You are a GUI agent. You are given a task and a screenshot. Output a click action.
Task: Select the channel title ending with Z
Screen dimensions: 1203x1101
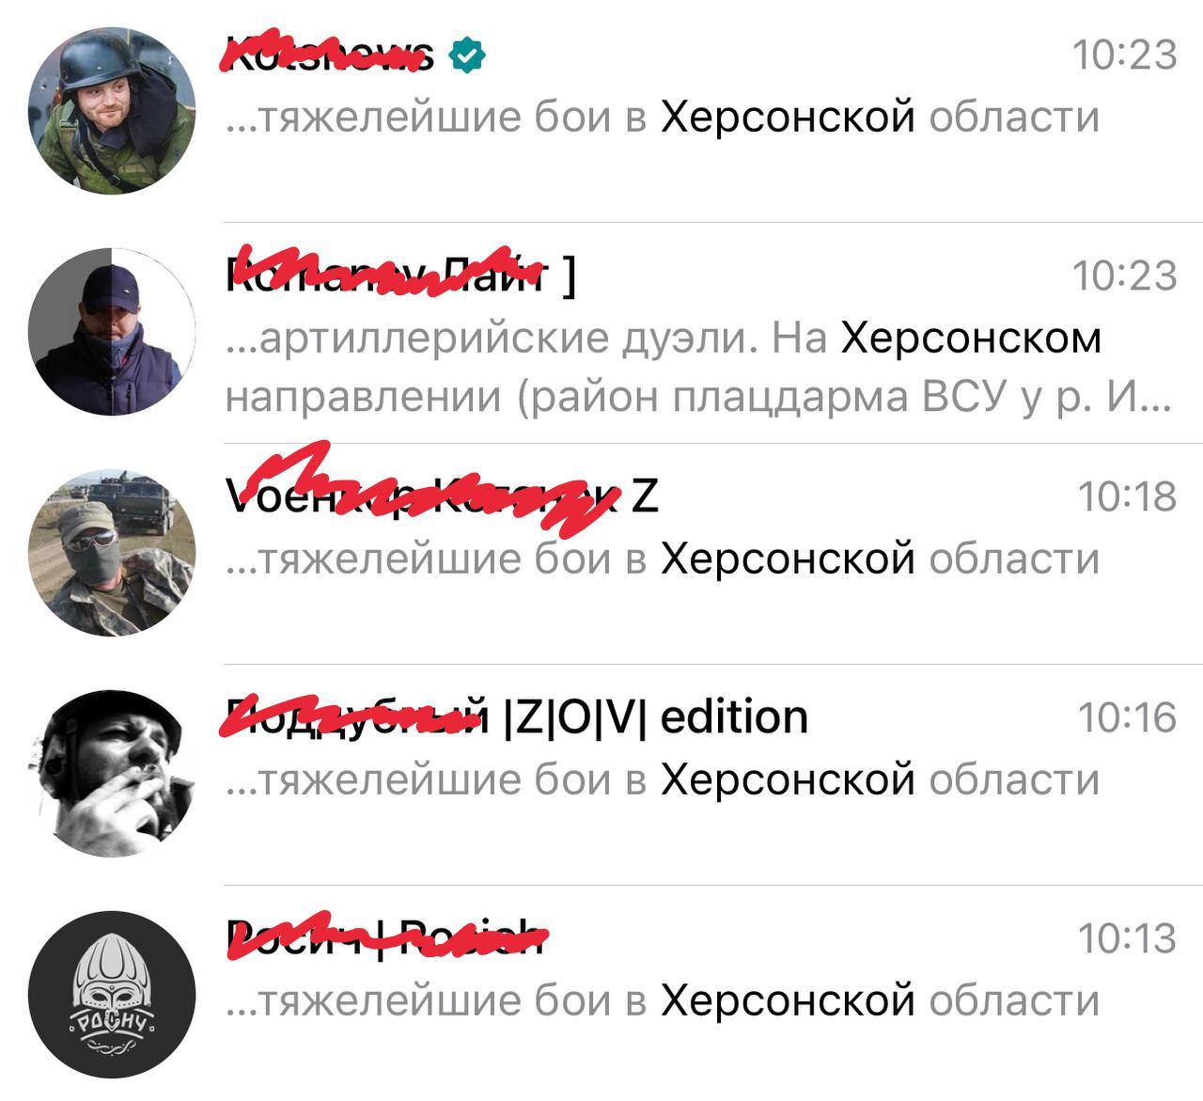443,495
